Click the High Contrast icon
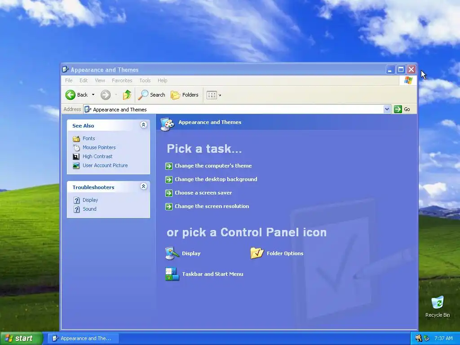 coord(76,156)
